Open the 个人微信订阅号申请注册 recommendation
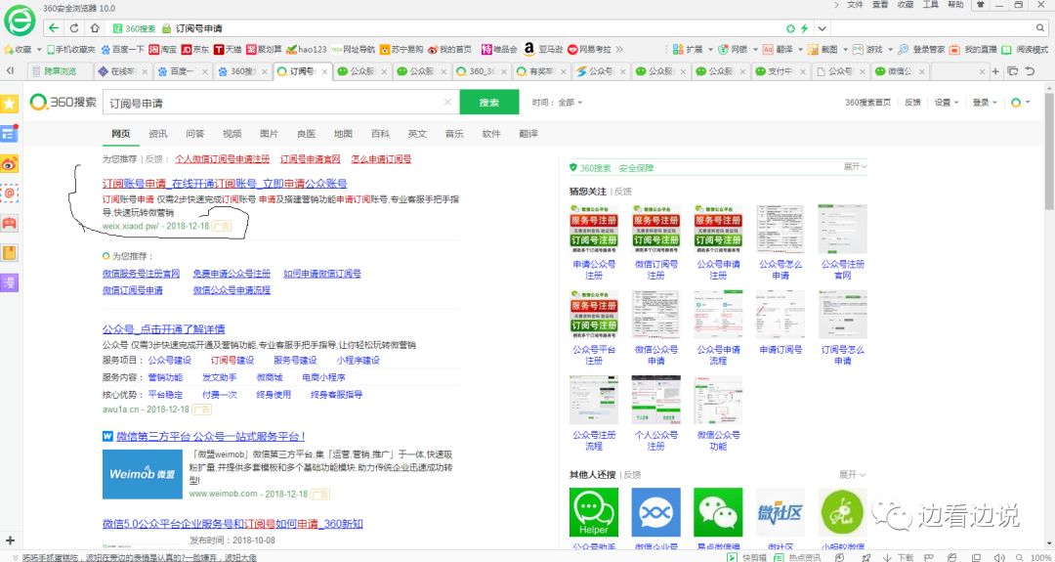This screenshot has width=1055, height=562. pos(222,159)
